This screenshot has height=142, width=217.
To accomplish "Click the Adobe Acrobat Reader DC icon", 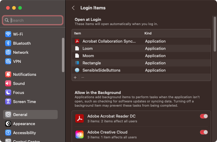I will 80,118.
